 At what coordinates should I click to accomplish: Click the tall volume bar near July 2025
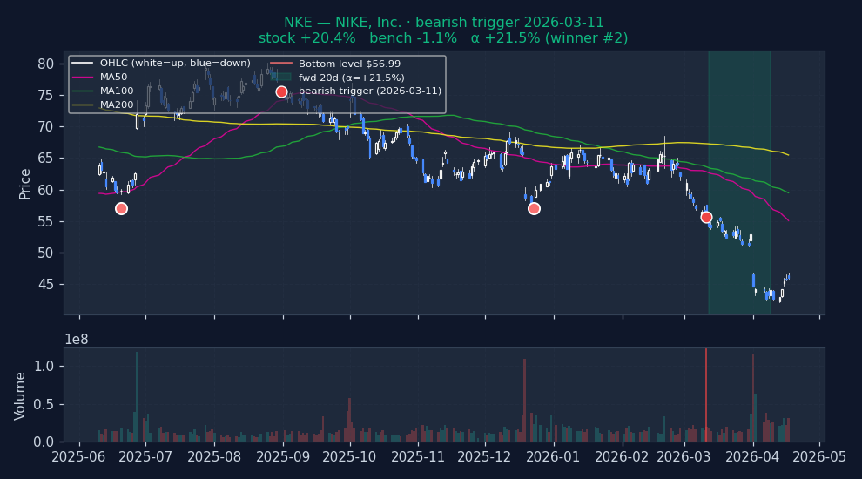137,397
